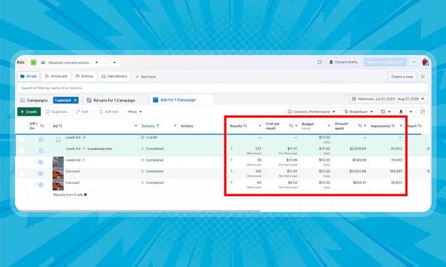Click See more filter option
The width and height of the screenshot is (446, 267).
(146, 77)
